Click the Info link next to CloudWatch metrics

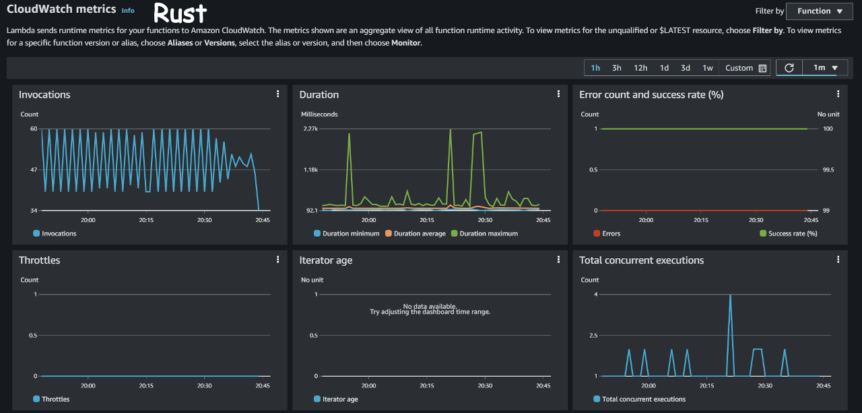coord(128,11)
